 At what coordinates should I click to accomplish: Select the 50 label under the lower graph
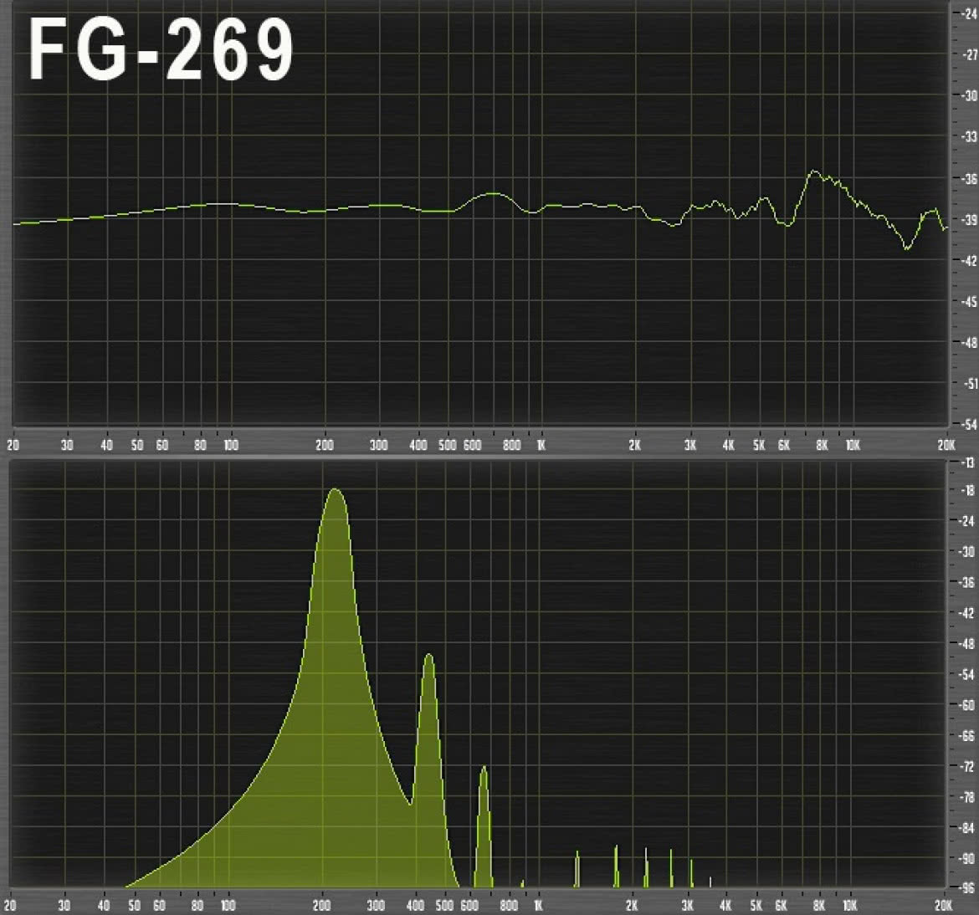(x=134, y=906)
